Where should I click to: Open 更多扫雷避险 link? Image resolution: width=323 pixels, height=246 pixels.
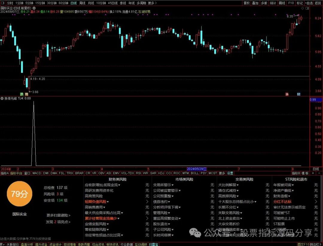point(58,215)
